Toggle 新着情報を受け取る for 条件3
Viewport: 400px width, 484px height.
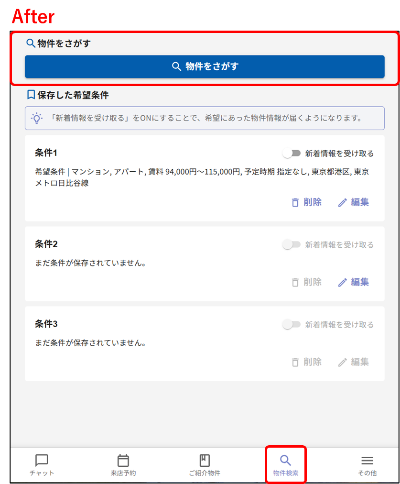pyautogui.click(x=292, y=325)
